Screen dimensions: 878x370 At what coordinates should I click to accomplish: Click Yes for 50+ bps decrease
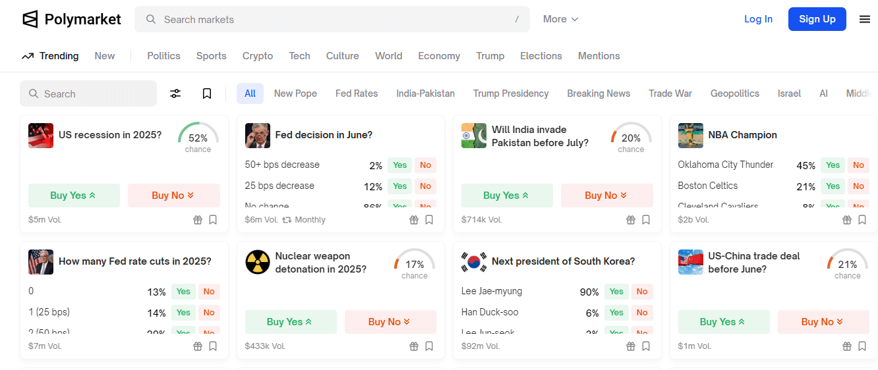[x=400, y=165]
